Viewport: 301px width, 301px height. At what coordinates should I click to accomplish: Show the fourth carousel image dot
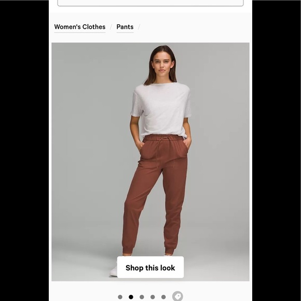pyautogui.click(x=153, y=297)
